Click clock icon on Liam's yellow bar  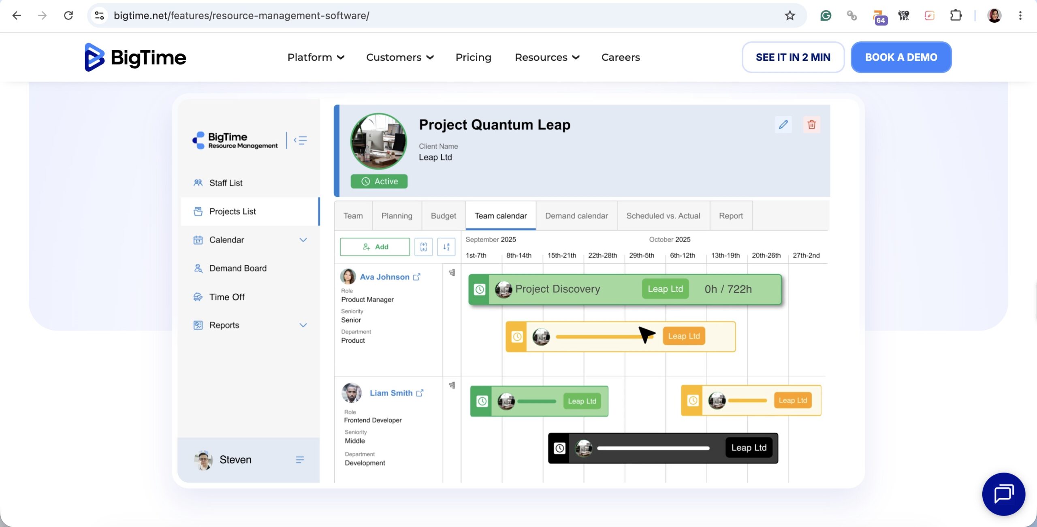coord(693,401)
